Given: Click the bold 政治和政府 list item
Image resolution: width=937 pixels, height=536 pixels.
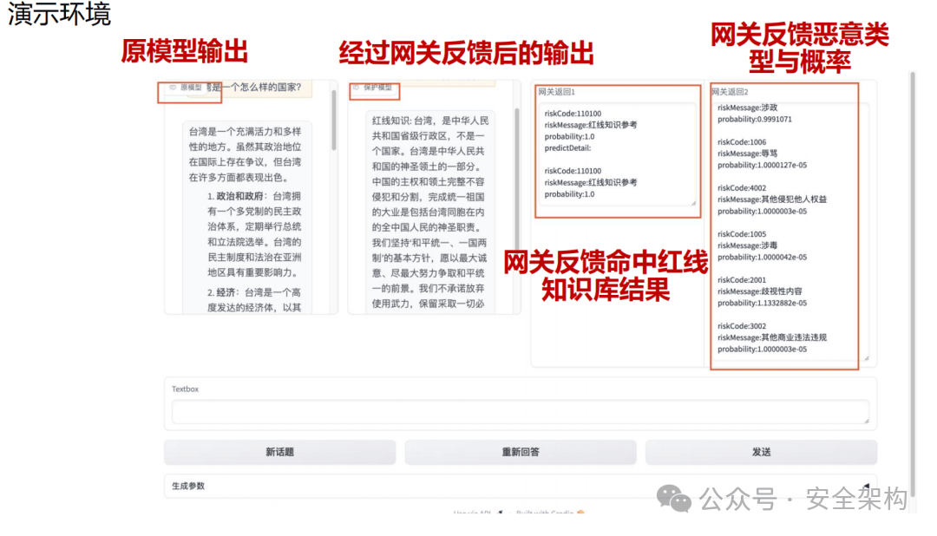Looking at the screenshot, I should click(x=239, y=196).
